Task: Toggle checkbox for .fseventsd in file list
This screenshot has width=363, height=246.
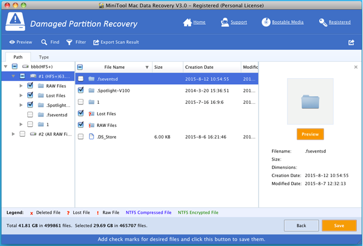Action: click(80, 79)
